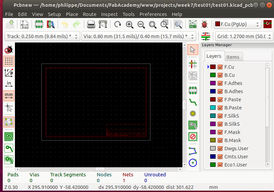Uncheck B.Cu layer visibility
274x192 pixels.
coord(220,75)
